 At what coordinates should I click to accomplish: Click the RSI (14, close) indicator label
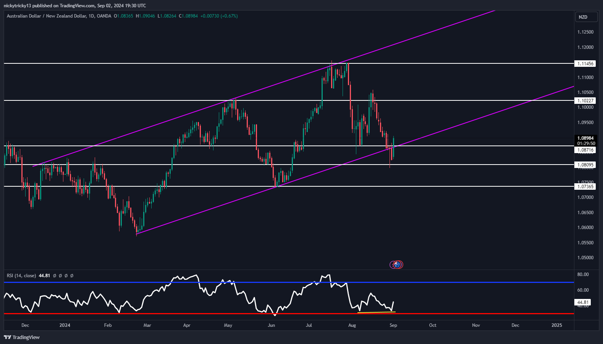[21, 275]
